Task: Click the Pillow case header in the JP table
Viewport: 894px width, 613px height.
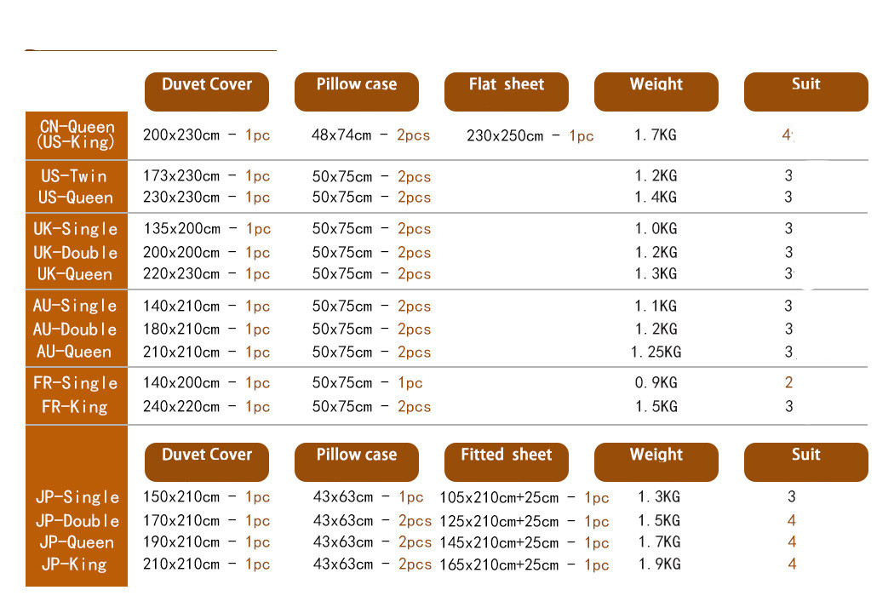Action: tap(356, 461)
